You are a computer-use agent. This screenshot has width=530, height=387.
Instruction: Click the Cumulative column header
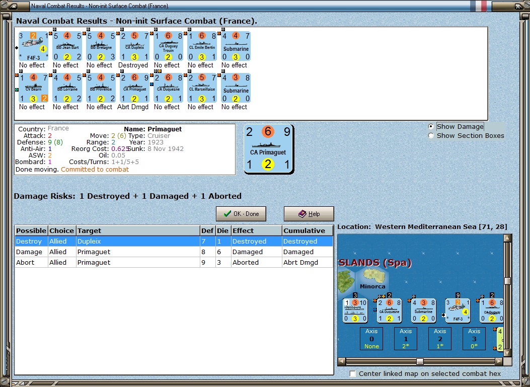click(x=307, y=230)
